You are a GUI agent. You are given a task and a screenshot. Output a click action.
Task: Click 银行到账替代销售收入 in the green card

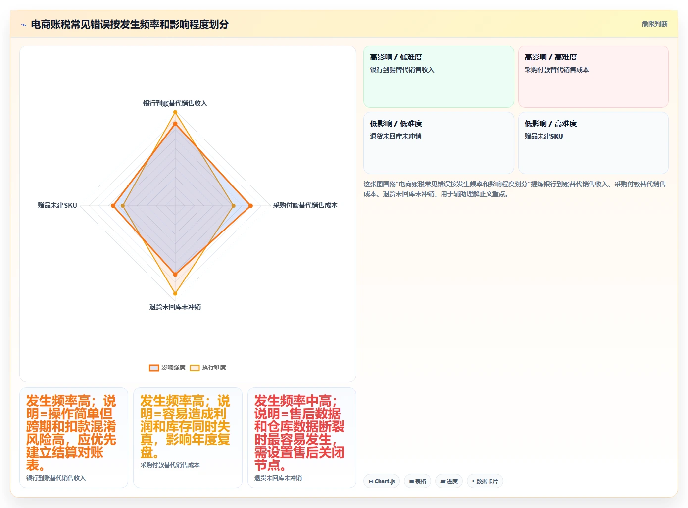pyautogui.click(x=402, y=70)
